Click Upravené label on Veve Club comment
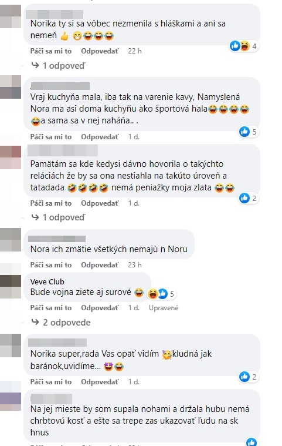This screenshot has height=446, width=282. 164,308
